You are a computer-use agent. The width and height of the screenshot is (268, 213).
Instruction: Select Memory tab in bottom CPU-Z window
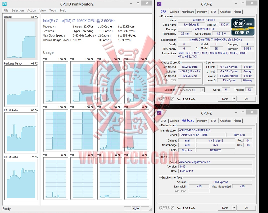coord(202,120)
